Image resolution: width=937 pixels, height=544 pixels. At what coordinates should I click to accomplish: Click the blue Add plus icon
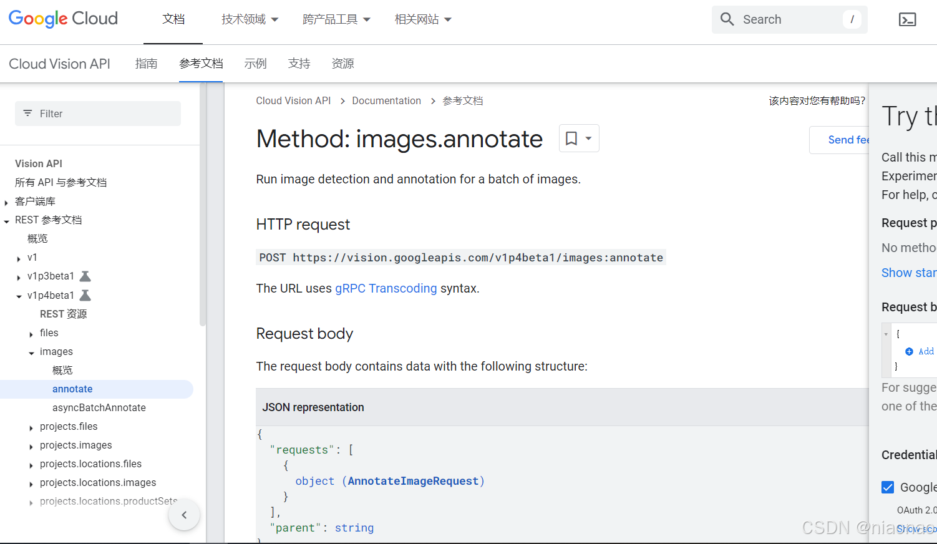tap(909, 351)
